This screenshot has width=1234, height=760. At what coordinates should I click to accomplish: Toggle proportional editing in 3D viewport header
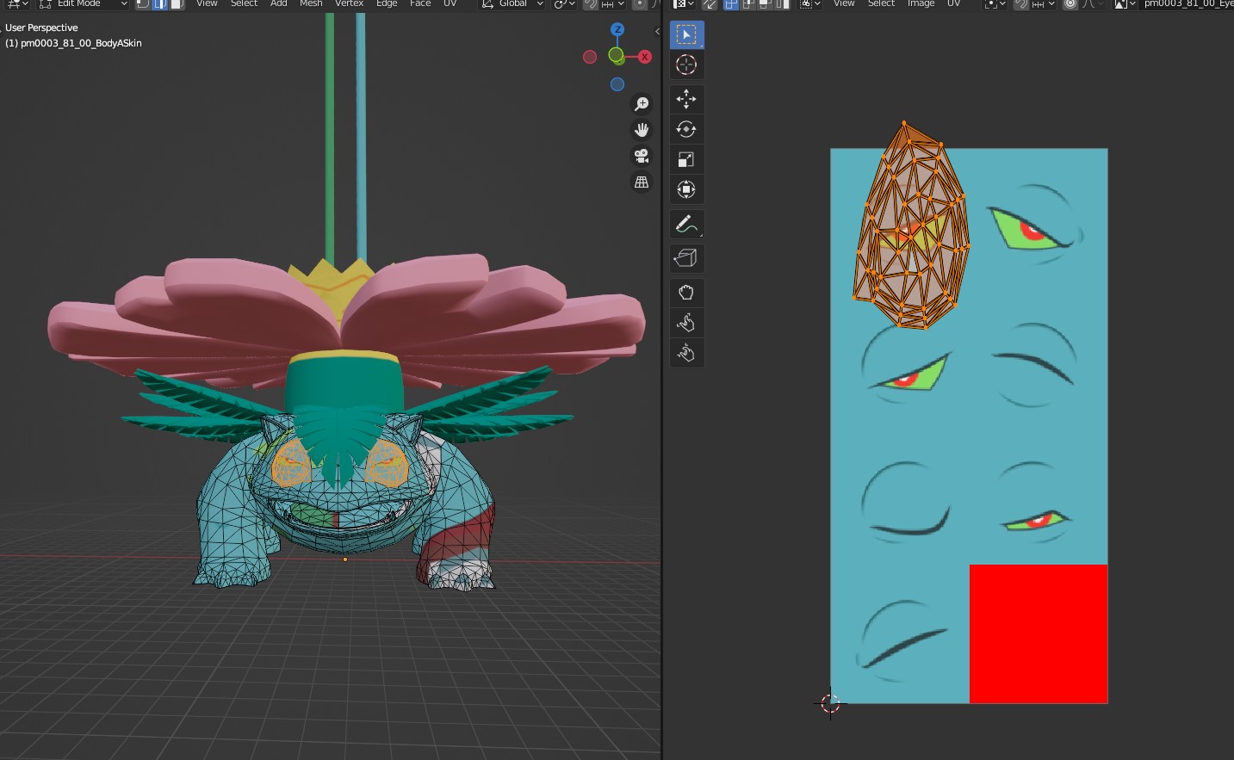click(x=639, y=3)
